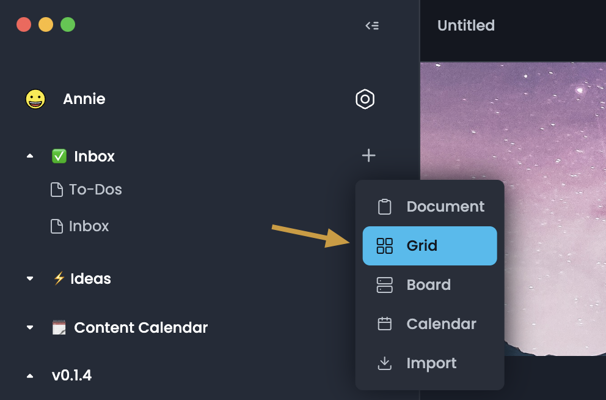Click the plus icon beside Inbox
The width and height of the screenshot is (606, 400).
click(368, 156)
